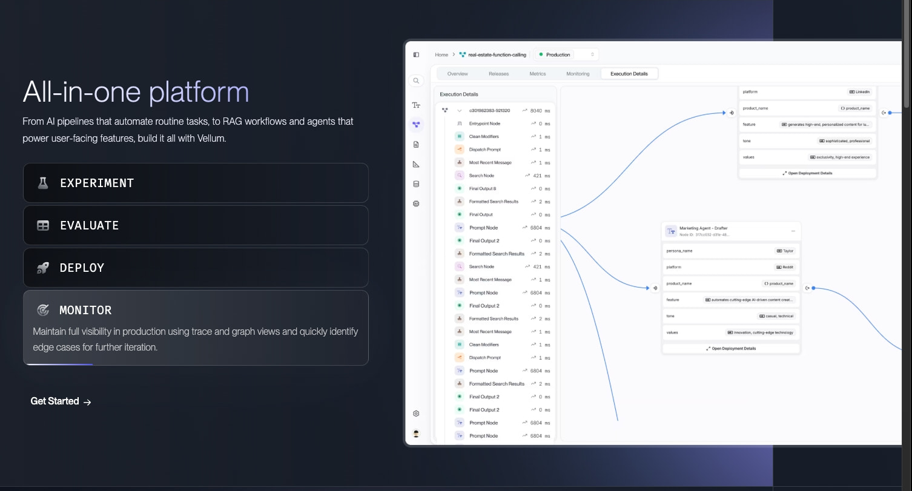Click the Reddit platform value chip
Screen dimensions: 912x491
click(785, 267)
